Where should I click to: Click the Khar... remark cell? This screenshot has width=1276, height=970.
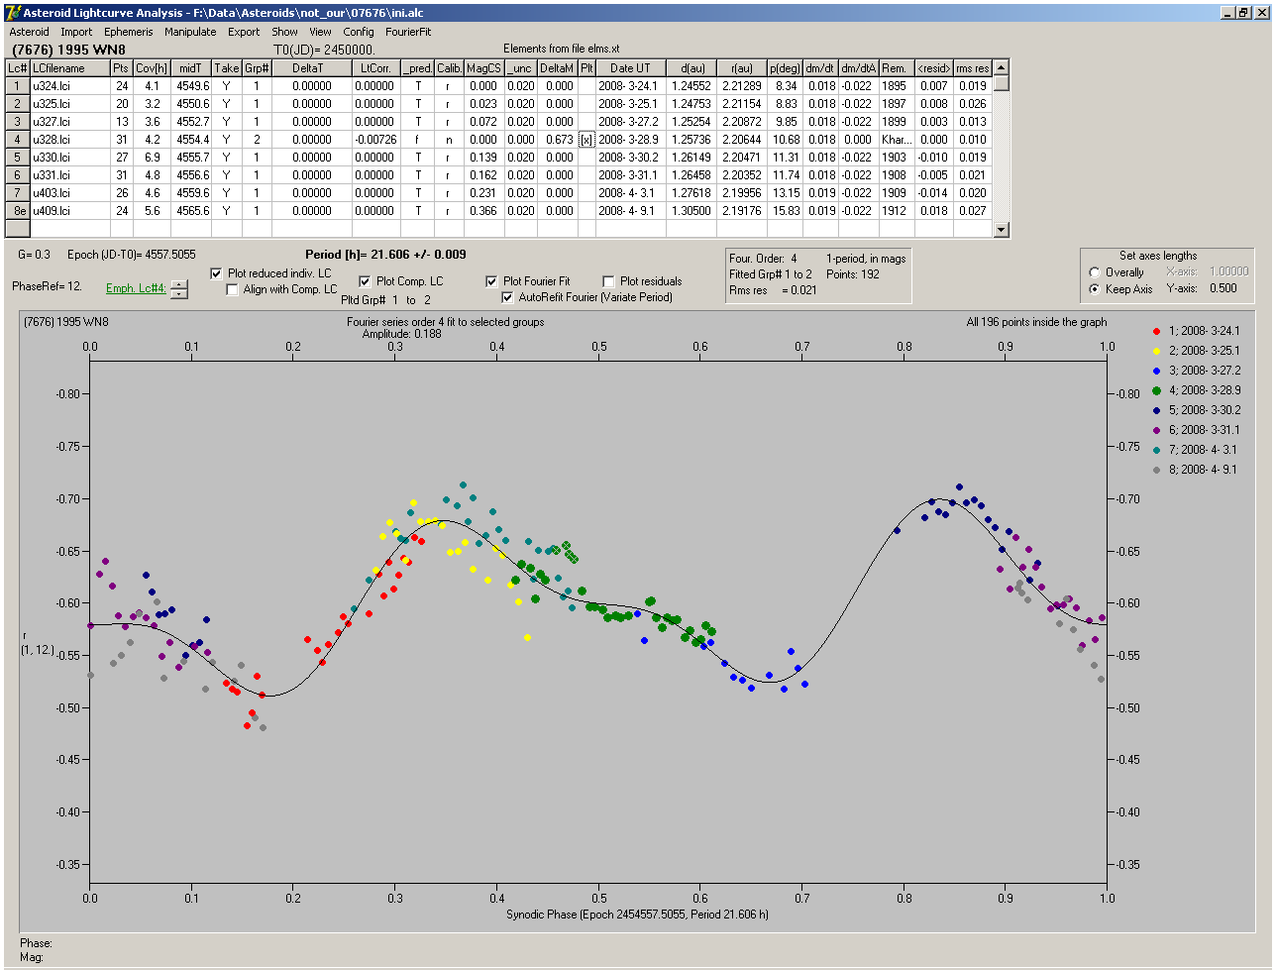click(x=896, y=140)
